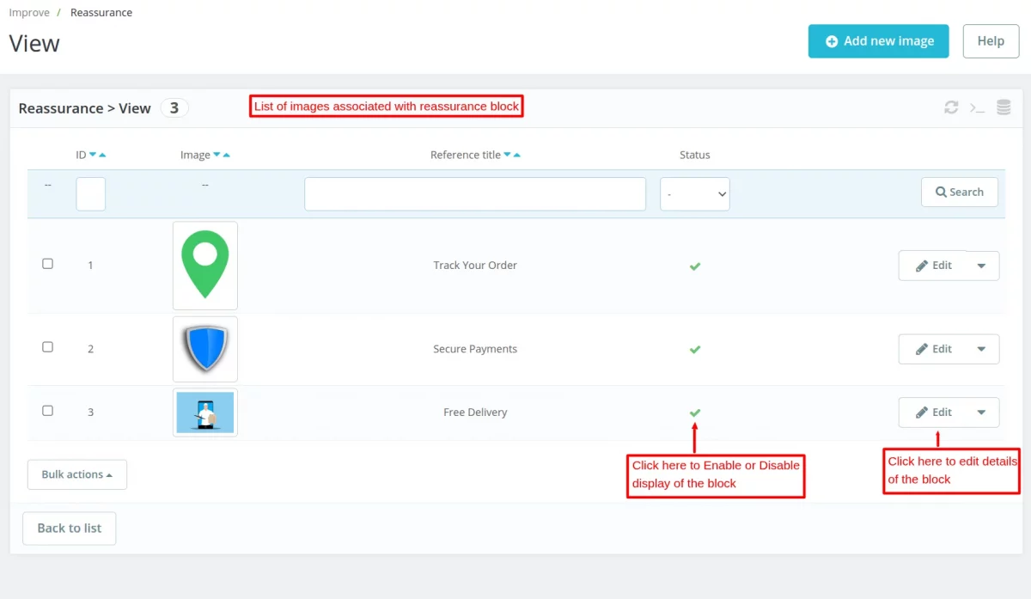Open the SQL query console icon
Image resolution: width=1031 pixels, height=599 pixels.
[977, 107]
